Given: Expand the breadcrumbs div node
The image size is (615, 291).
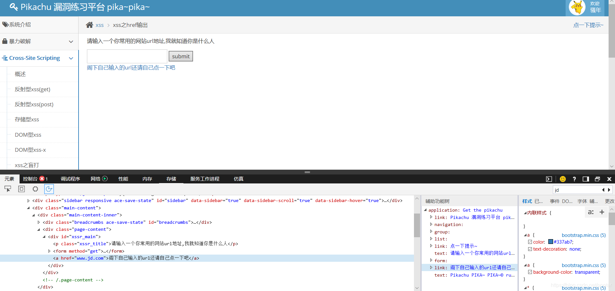Looking at the screenshot, I should [39, 222].
